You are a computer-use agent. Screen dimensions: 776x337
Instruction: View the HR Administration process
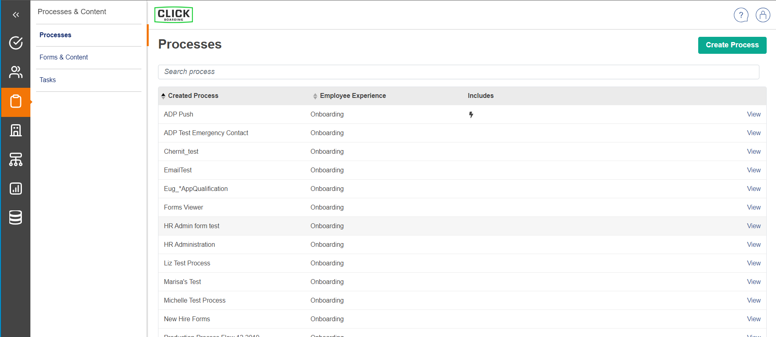pyautogui.click(x=753, y=245)
